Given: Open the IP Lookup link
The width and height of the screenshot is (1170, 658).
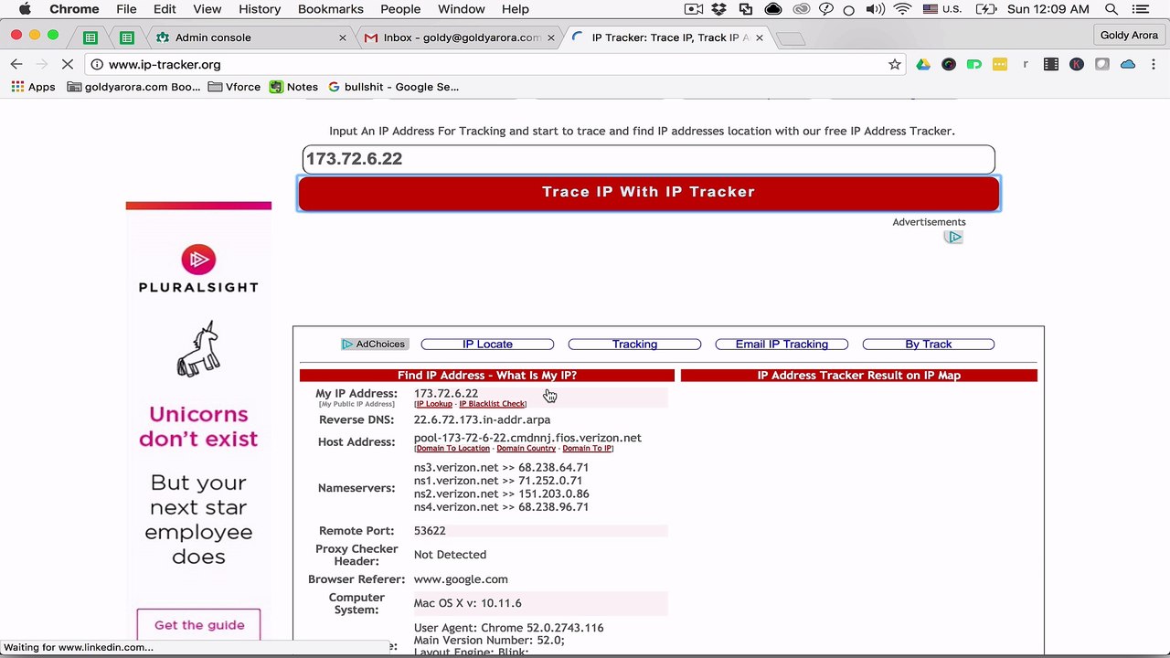Looking at the screenshot, I should pos(433,404).
